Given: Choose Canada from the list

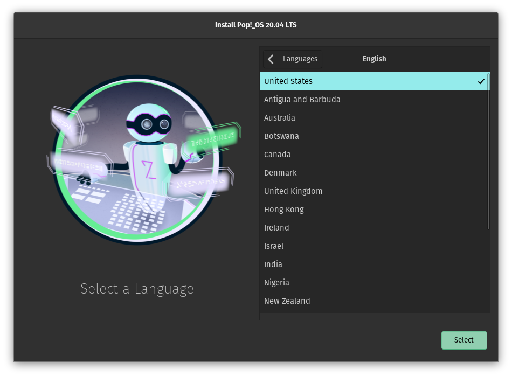Looking at the screenshot, I should tap(374, 155).
